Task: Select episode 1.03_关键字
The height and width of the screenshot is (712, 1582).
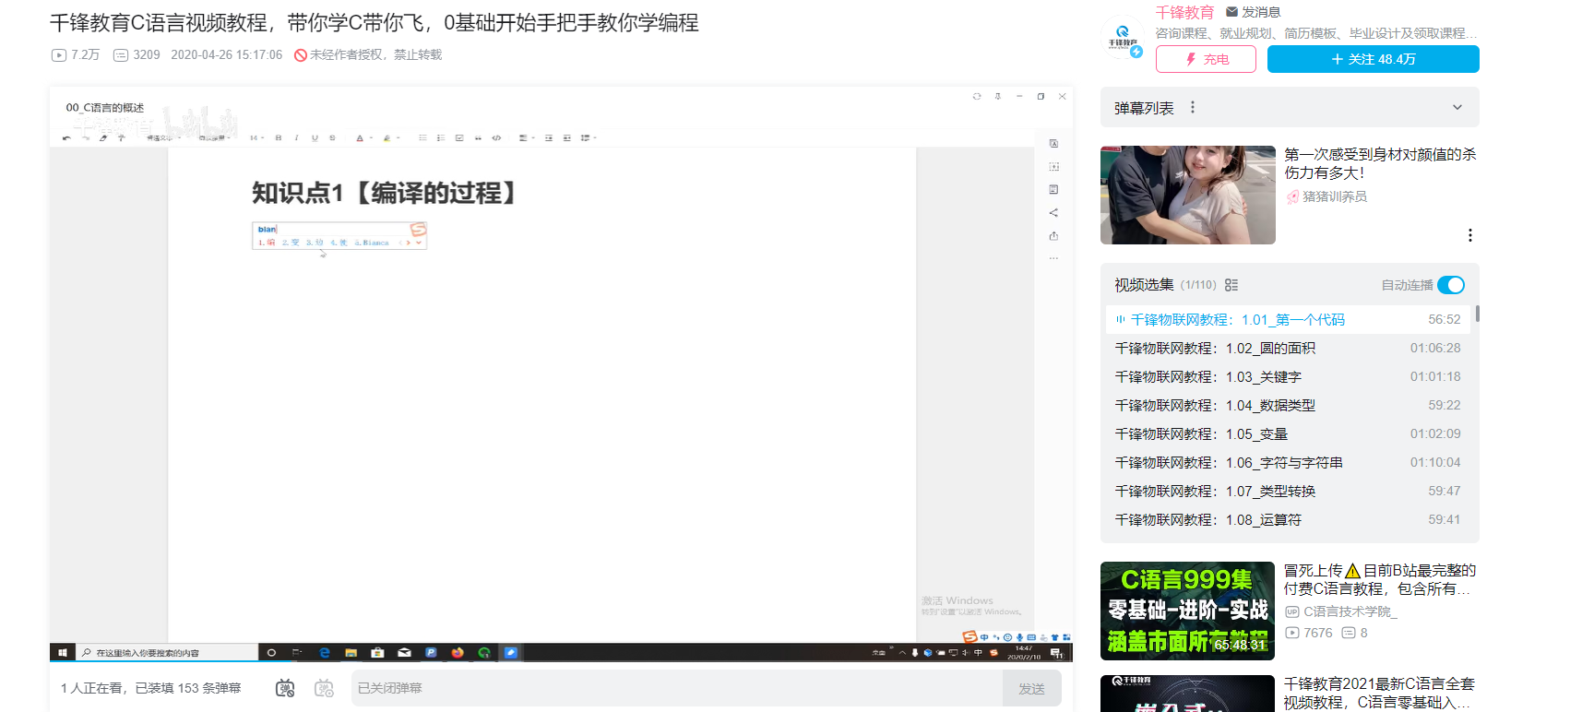Action: (x=1290, y=377)
